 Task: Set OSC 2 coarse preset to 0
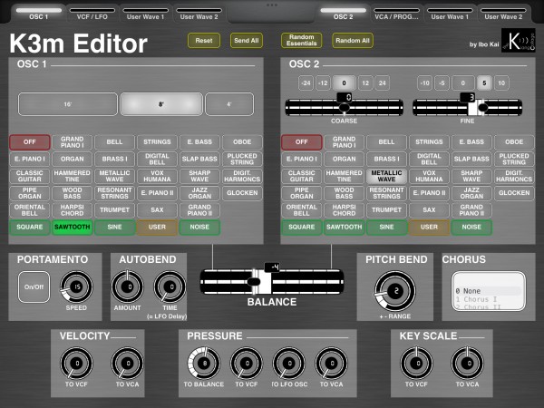click(345, 83)
